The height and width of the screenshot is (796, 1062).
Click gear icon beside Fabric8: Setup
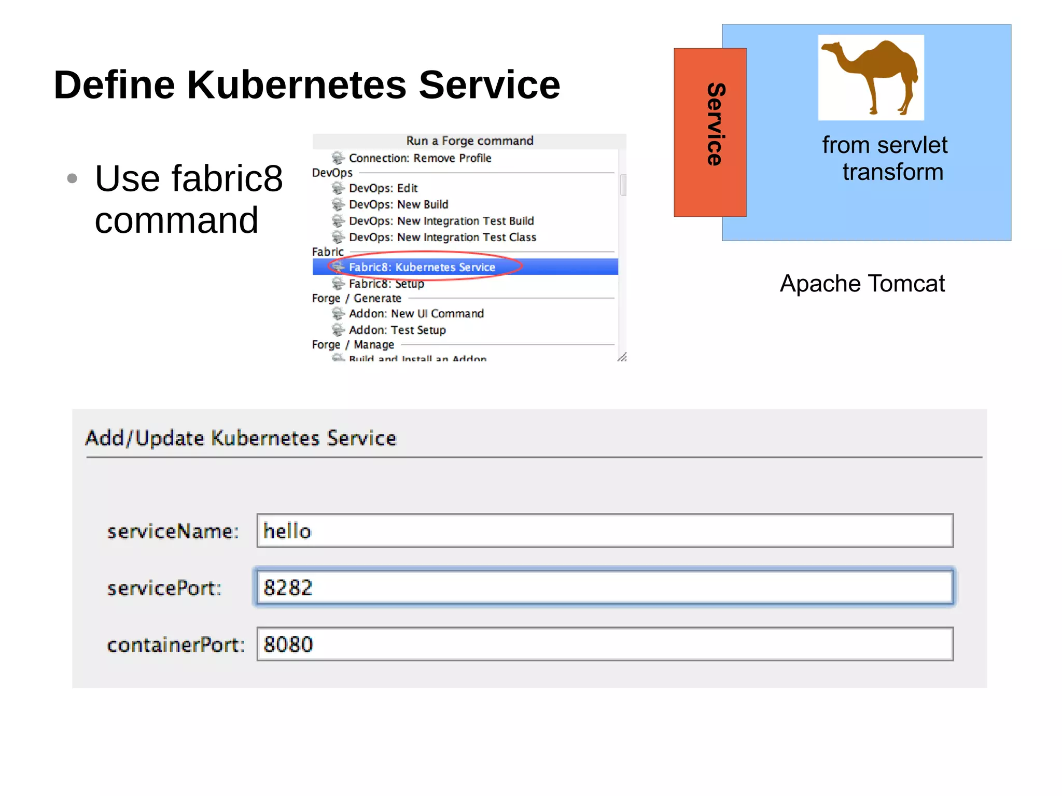(338, 283)
